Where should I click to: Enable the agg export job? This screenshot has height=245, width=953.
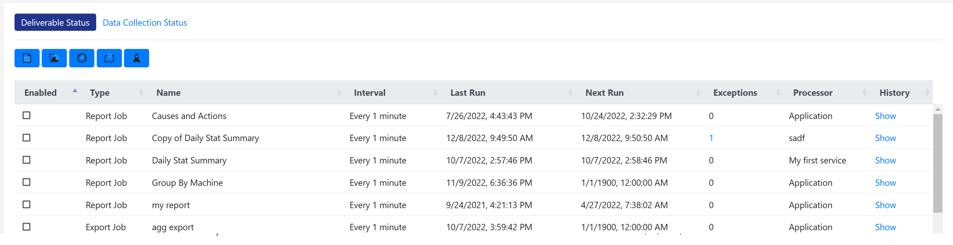(26, 227)
